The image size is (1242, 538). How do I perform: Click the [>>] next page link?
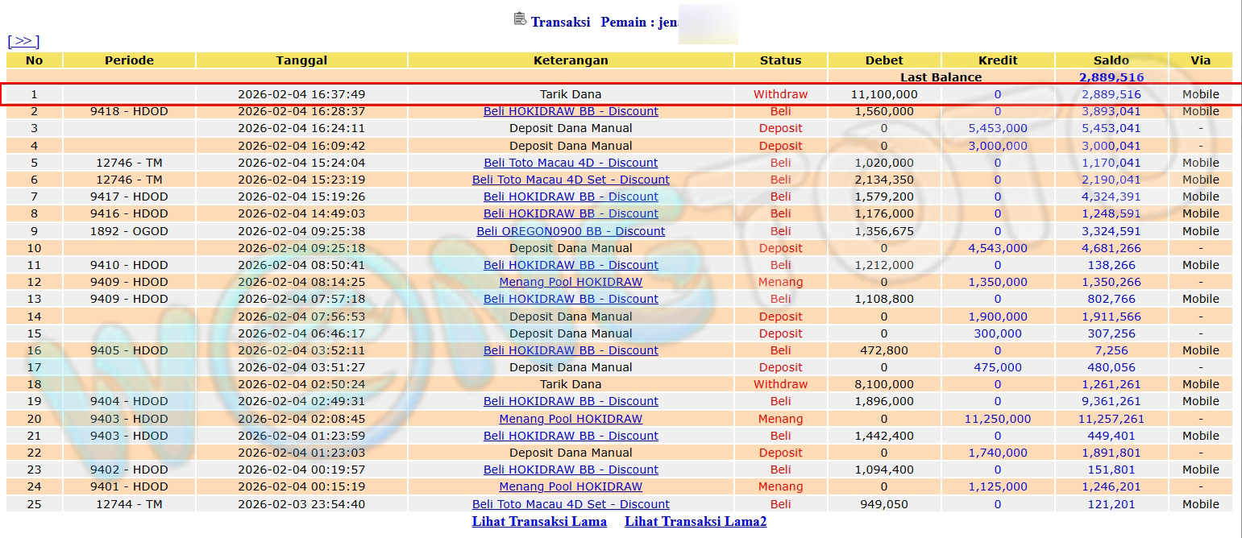coord(23,41)
